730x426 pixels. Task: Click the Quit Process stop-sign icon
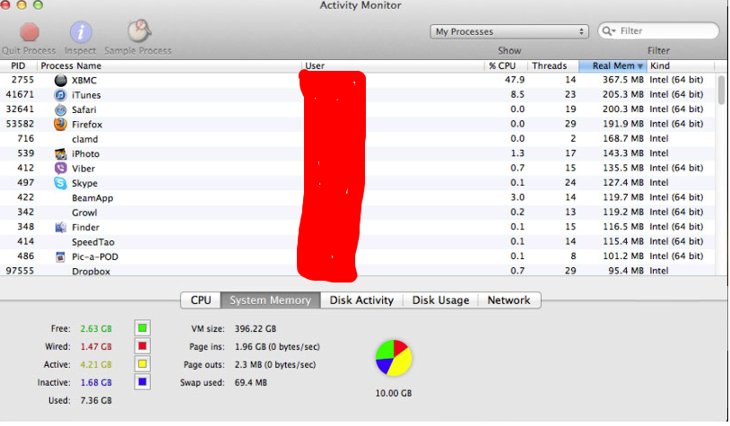[30, 32]
